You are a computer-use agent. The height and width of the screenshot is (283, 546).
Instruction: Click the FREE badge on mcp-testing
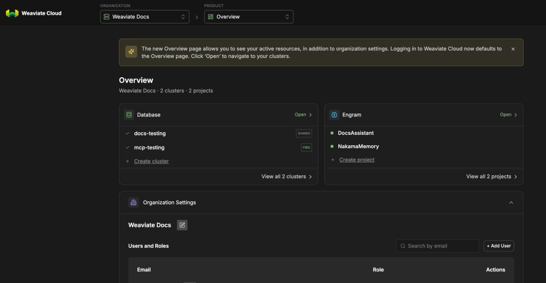click(x=306, y=147)
